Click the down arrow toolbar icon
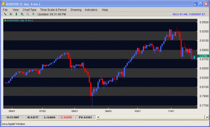 (16, 14)
